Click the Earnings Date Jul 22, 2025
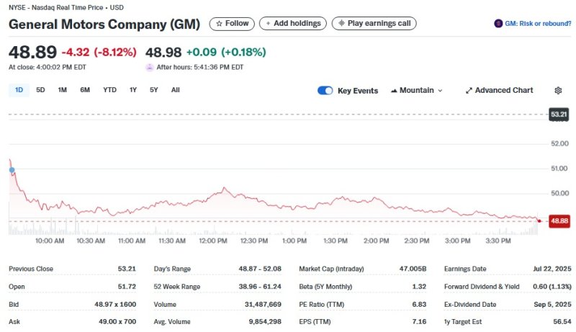Screen dimensions: 576x332 pos(552,269)
